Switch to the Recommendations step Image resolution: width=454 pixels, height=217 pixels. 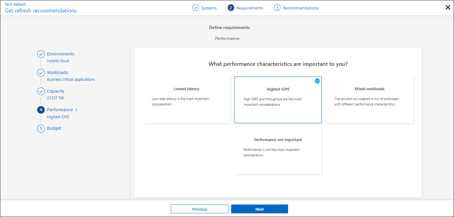[x=300, y=8]
